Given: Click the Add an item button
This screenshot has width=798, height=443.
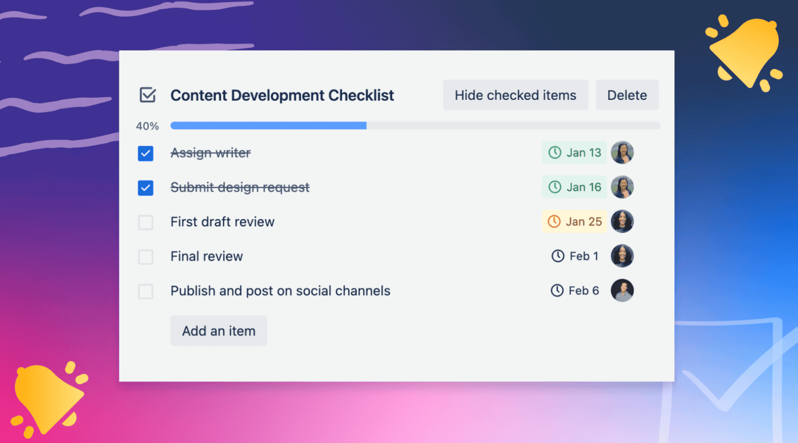Looking at the screenshot, I should pyautogui.click(x=218, y=331).
